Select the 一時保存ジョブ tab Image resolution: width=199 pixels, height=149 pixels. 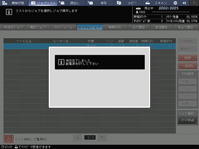(x=12, y=27)
